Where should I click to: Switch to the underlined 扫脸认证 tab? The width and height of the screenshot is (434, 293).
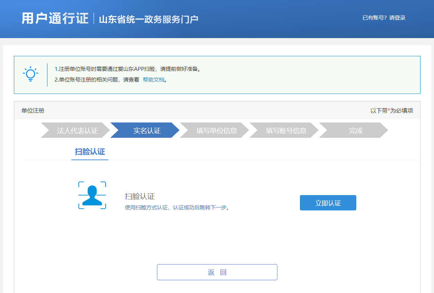click(x=90, y=152)
